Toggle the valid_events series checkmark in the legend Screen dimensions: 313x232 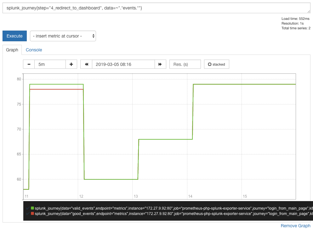(28, 208)
